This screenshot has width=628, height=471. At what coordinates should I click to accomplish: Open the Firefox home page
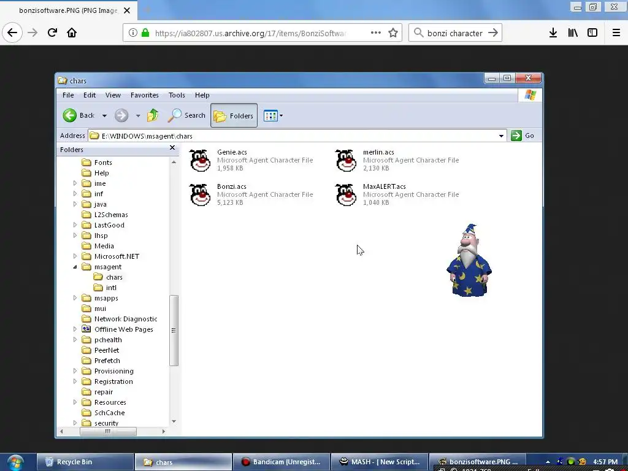(x=72, y=33)
